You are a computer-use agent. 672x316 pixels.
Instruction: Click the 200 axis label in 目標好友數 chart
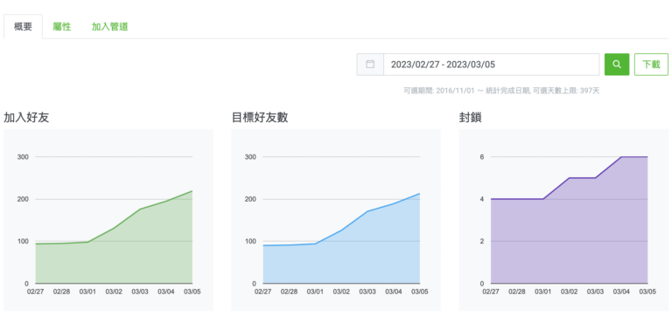250,199
